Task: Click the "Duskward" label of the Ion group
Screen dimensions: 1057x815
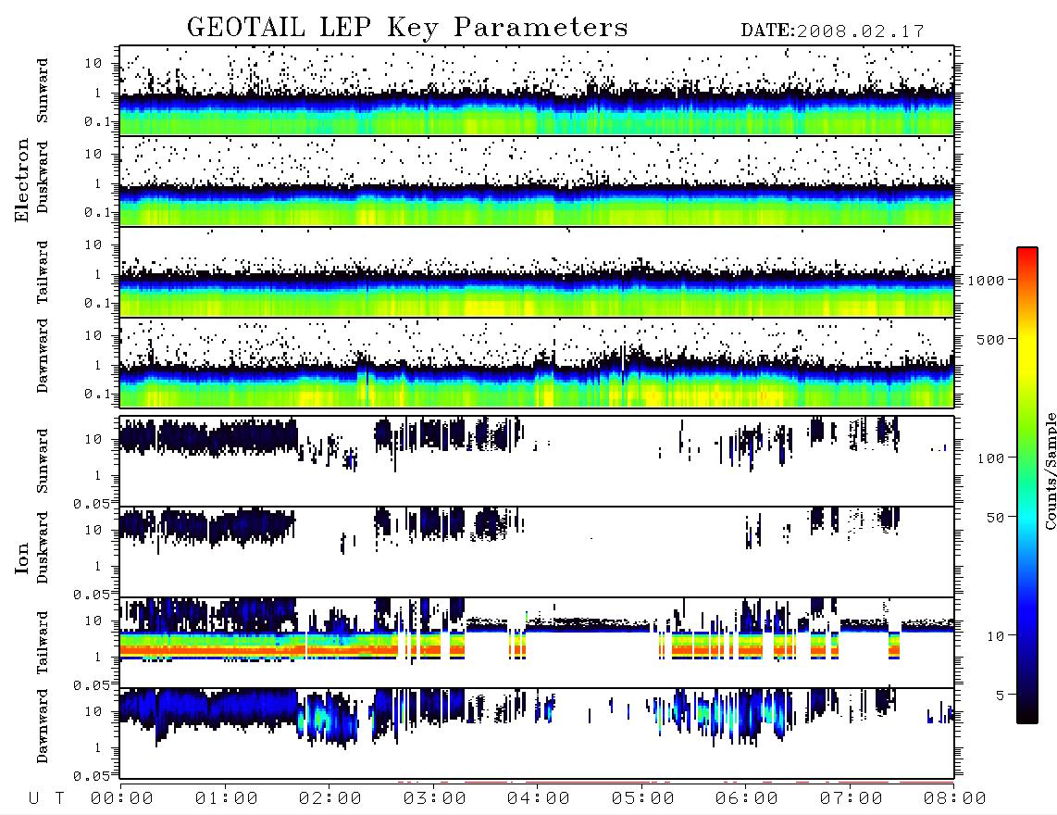Action: point(43,547)
